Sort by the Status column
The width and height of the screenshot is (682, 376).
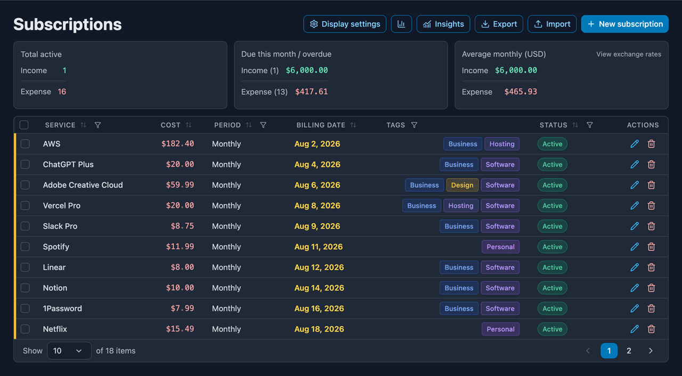coord(575,125)
